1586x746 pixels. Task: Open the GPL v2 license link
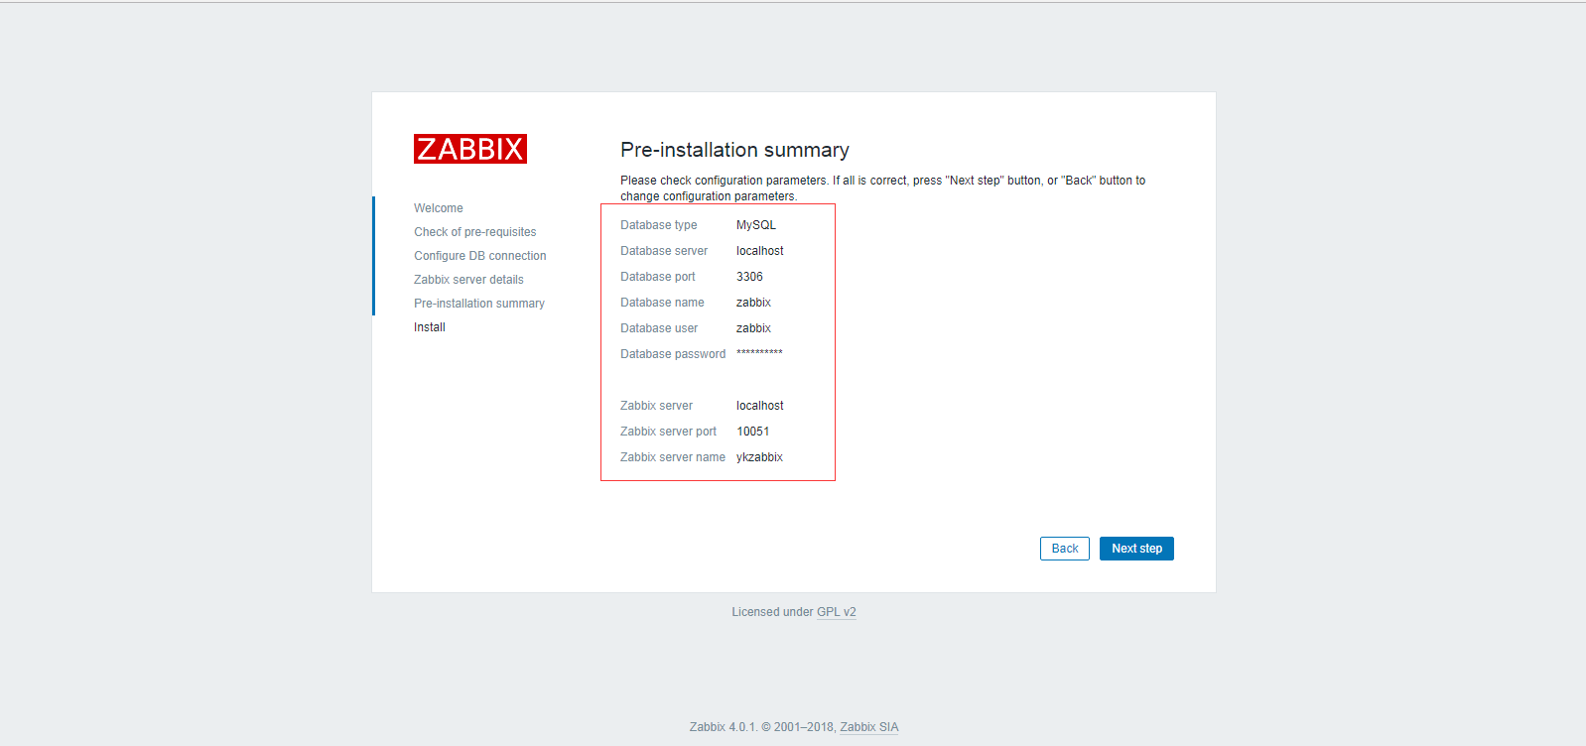tap(836, 612)
